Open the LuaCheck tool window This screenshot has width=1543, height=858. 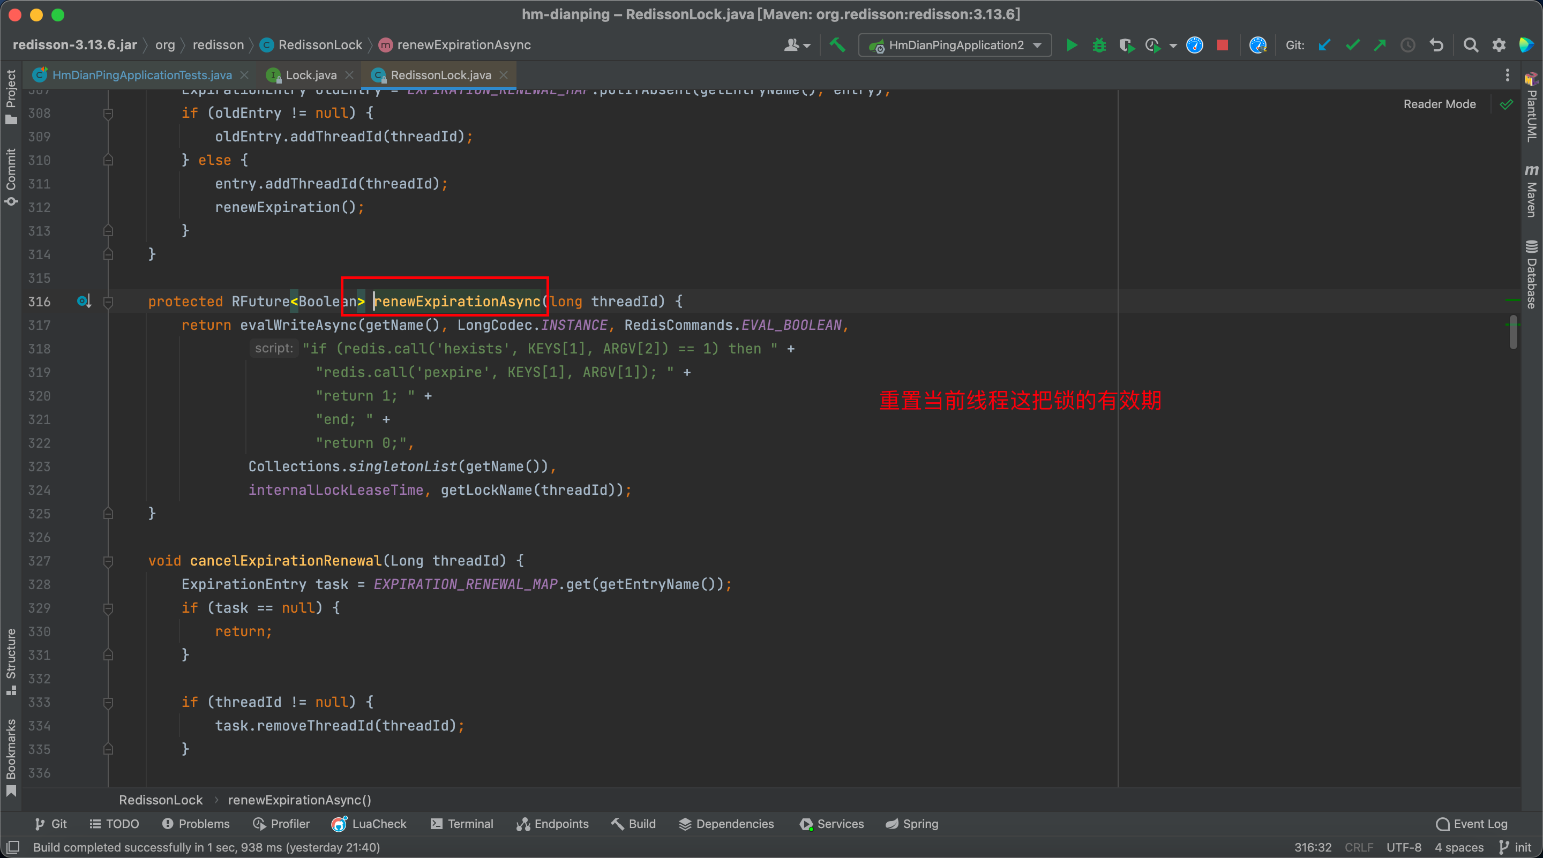369,823
